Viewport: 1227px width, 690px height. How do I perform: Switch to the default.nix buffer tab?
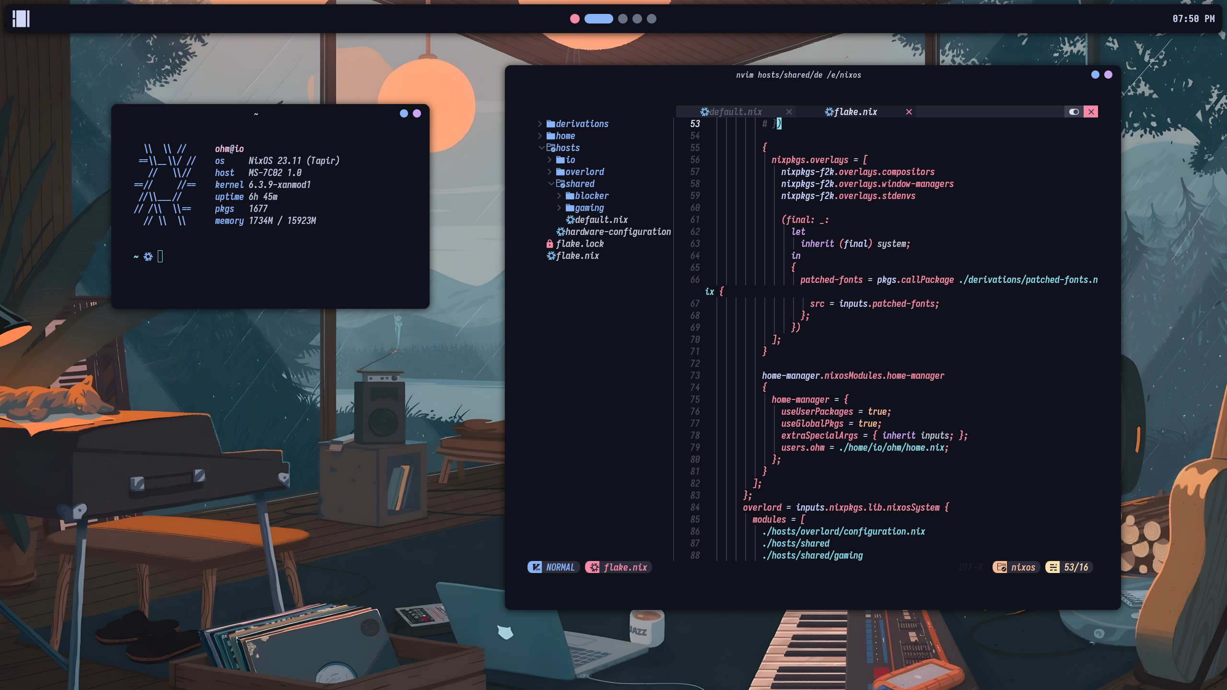tap(735, 112)
